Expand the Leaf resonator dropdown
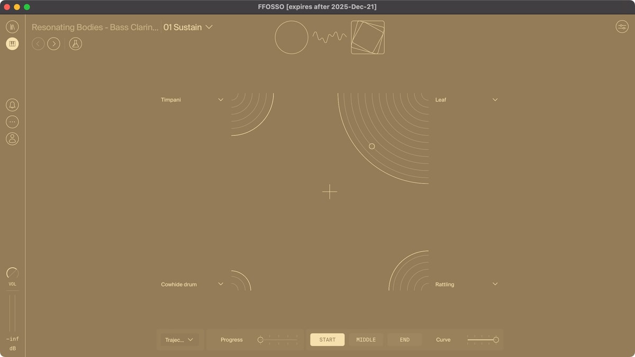The image size is (635, 357). [495, 99]
